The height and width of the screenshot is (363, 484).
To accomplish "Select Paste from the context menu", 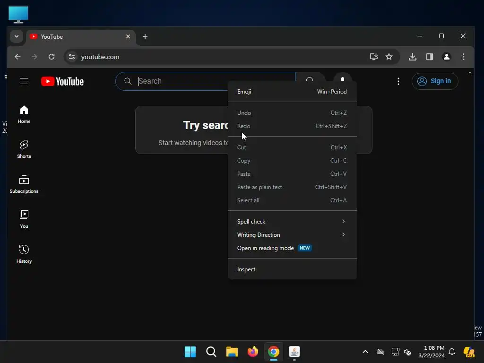I will (x=292, y=174).
